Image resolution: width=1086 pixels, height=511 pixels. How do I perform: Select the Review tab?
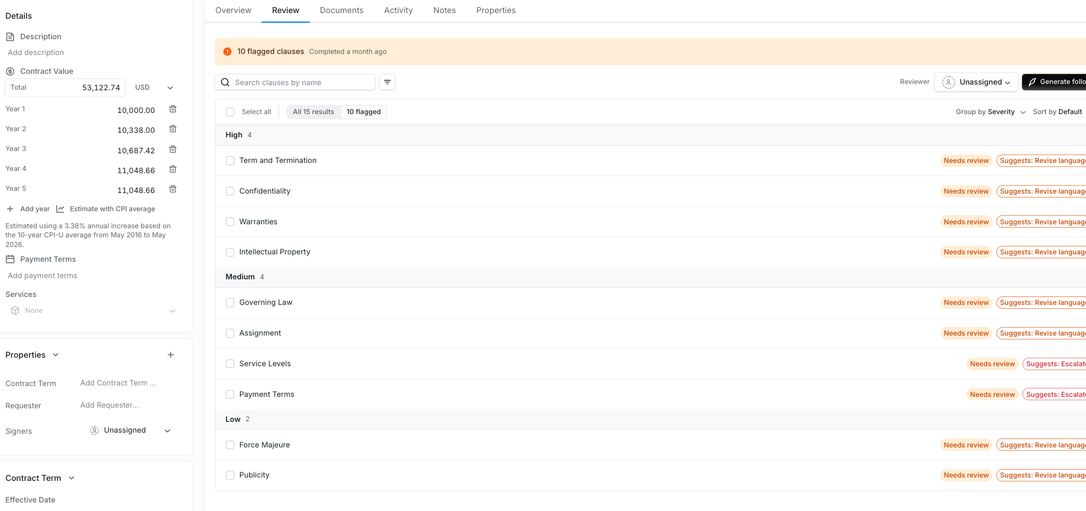tap(285, 10)
